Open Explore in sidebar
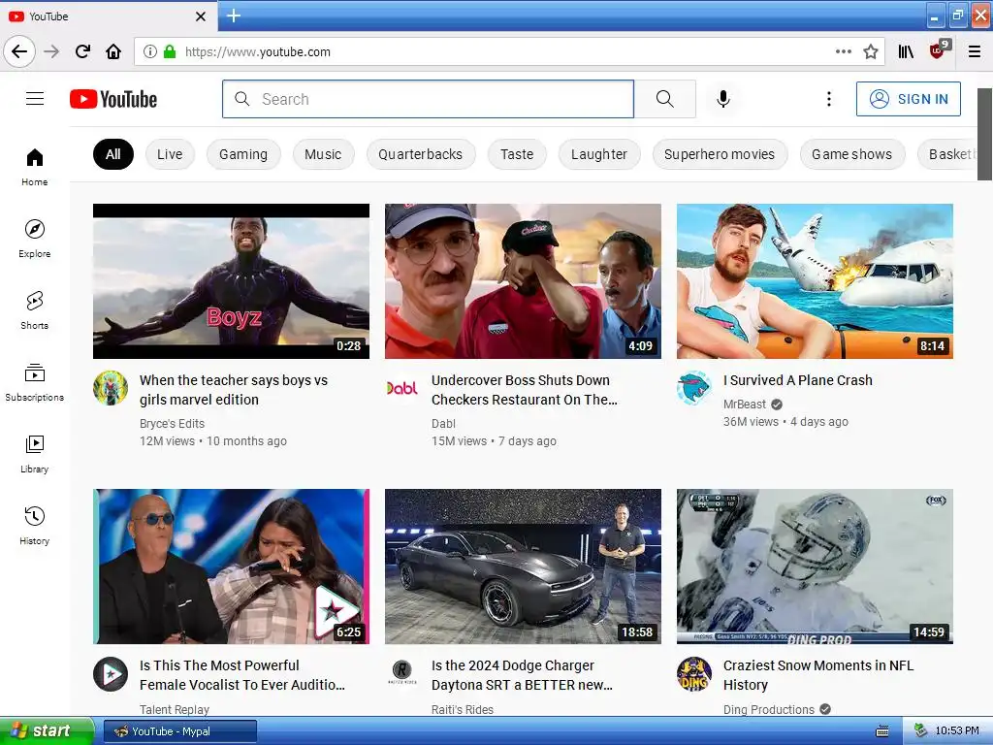This screenshot has height=745, width=993. tap(34, 239)
